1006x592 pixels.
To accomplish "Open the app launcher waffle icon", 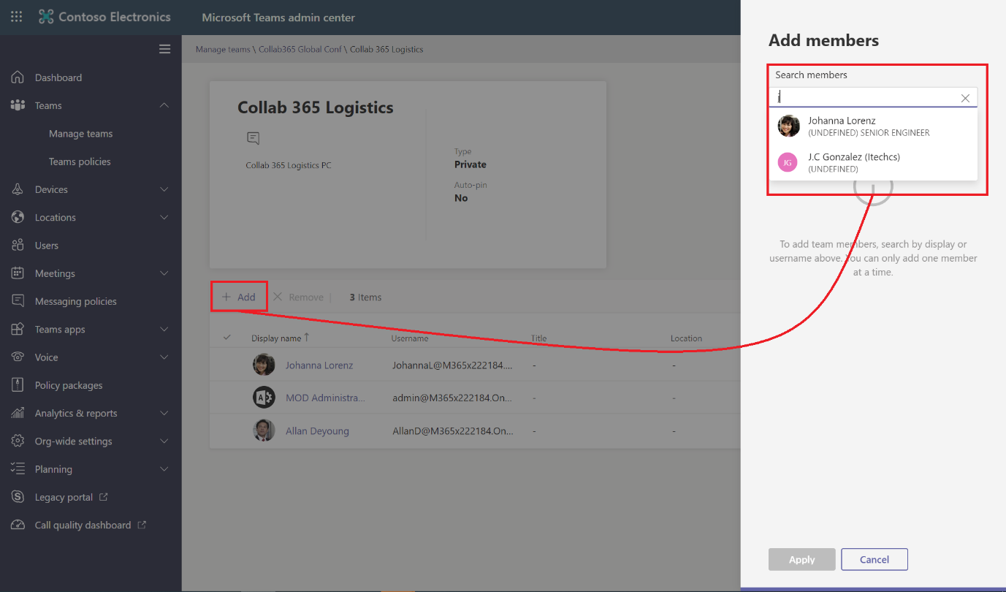I will tap(16, 16).
